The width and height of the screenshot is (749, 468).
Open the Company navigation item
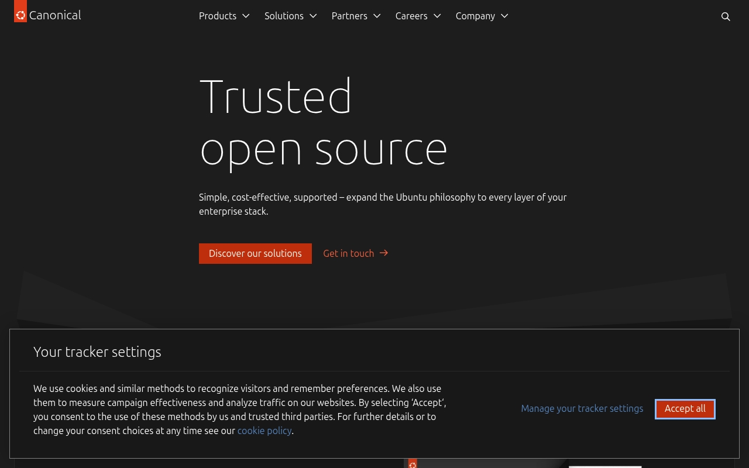tap(482, 16)
